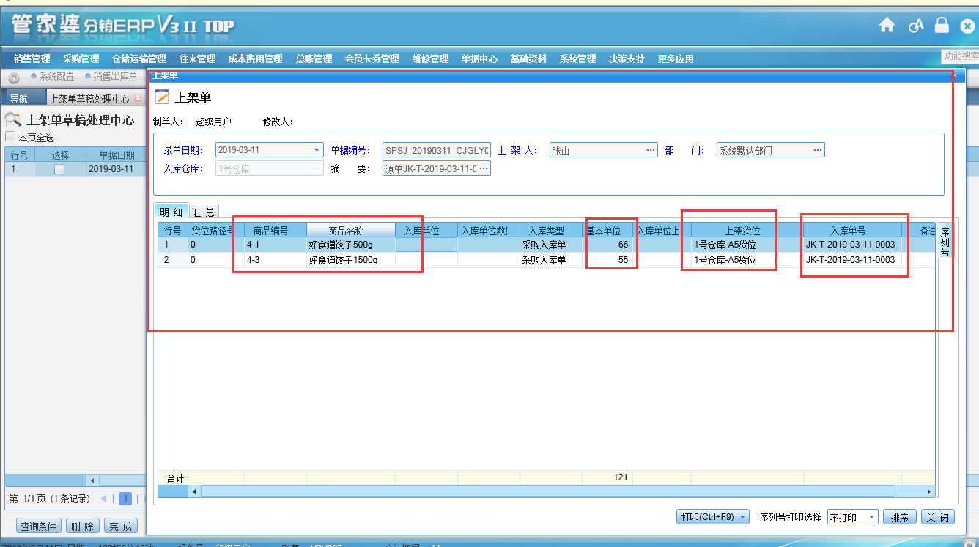Click the 查询条件 button
This screenshot has width=979, height=547.
click(39, 526)
